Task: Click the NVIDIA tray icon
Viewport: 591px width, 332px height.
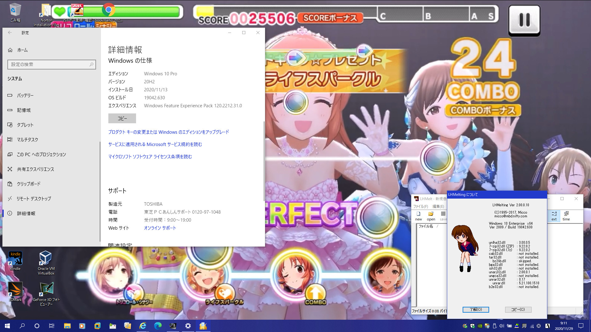Action: tap(480, 326)
